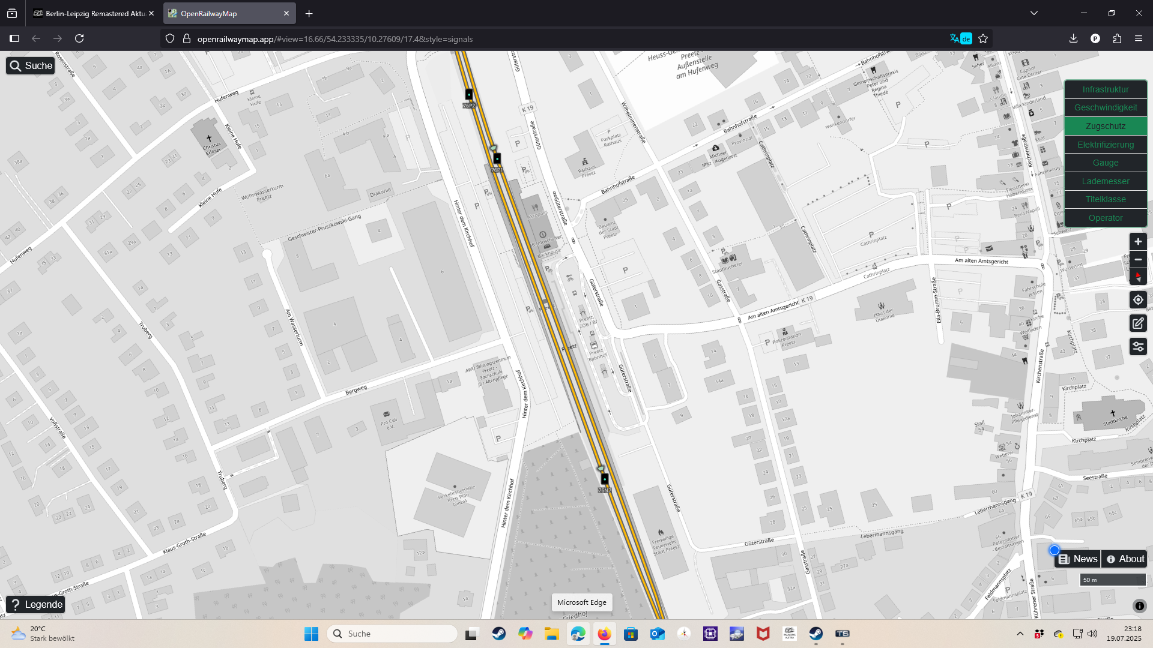This screenshot has height=648, width=1153.
Task: Click the attribution info icon
Action: (1139, 606)
